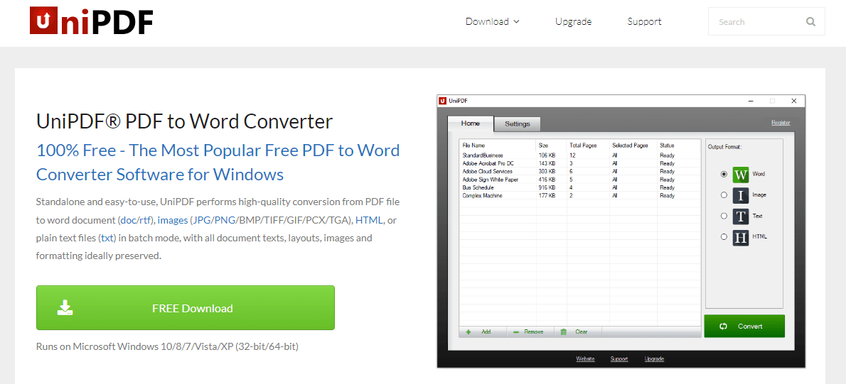Expand the Download menu

[x=493, y=21]
